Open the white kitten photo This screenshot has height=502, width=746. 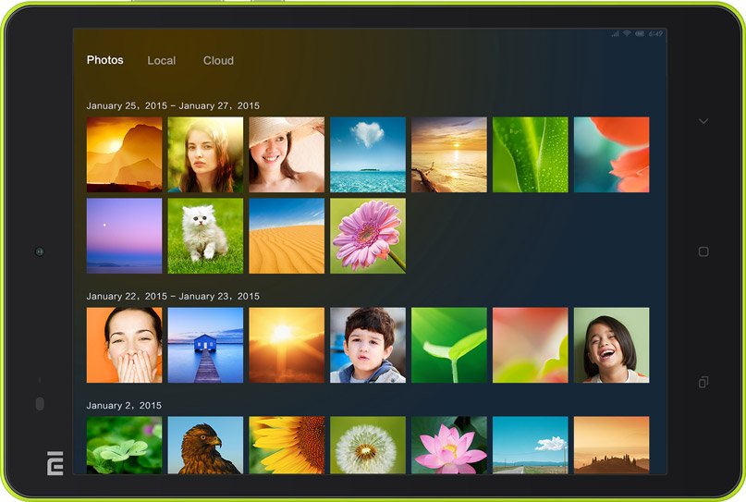(205, 236)
